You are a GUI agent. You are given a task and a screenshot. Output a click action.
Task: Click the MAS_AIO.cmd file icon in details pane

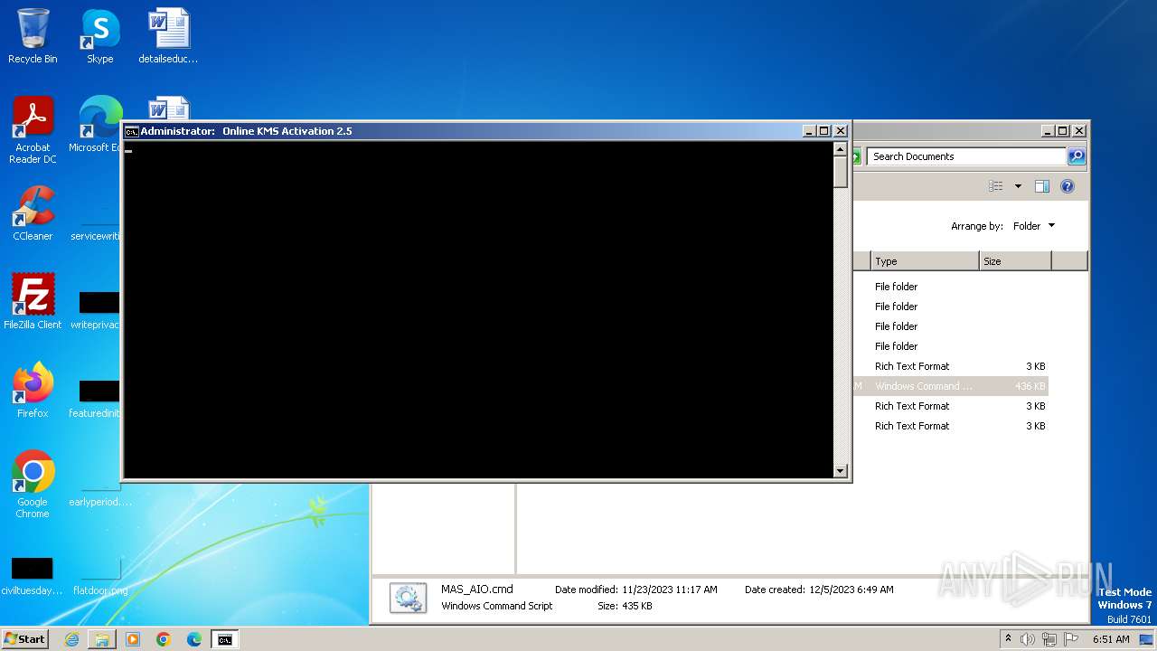pyautogui.click(x=408, y=598)
